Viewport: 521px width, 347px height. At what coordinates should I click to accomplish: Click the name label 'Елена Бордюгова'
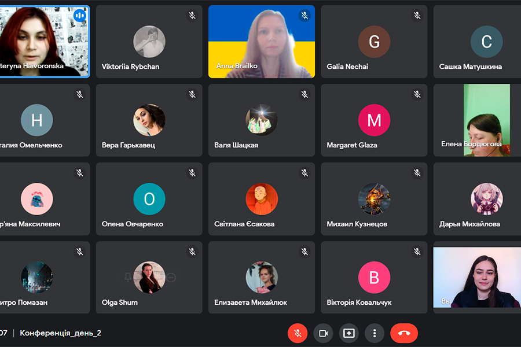coord(471,144)
